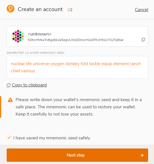154x164 pixels.
Task: Cancel account creation
Action: (x=142, y=10)
